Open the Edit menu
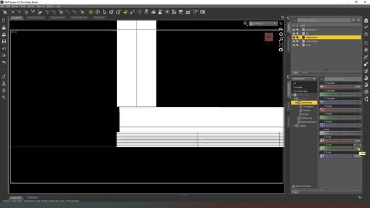The height and width of the screenshot is (208, 370). (x=8, y=6)
